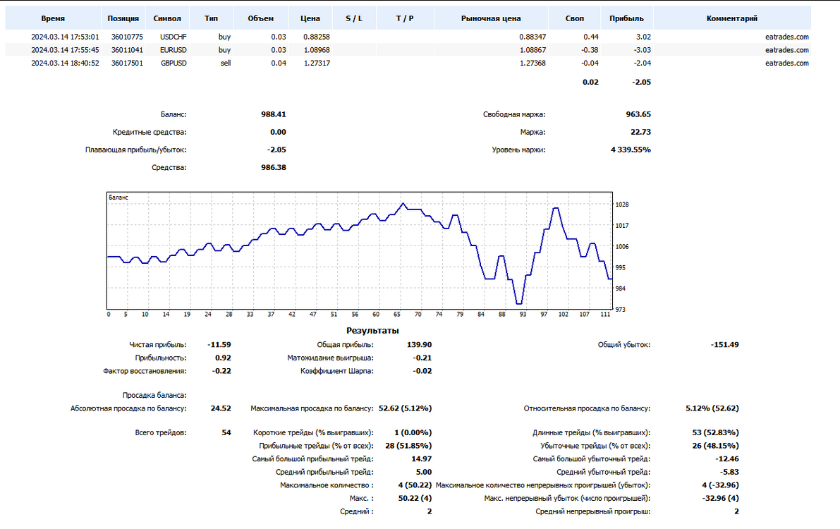
Task: Click the largest loss trade -12.46
Action: click(727, 458)
